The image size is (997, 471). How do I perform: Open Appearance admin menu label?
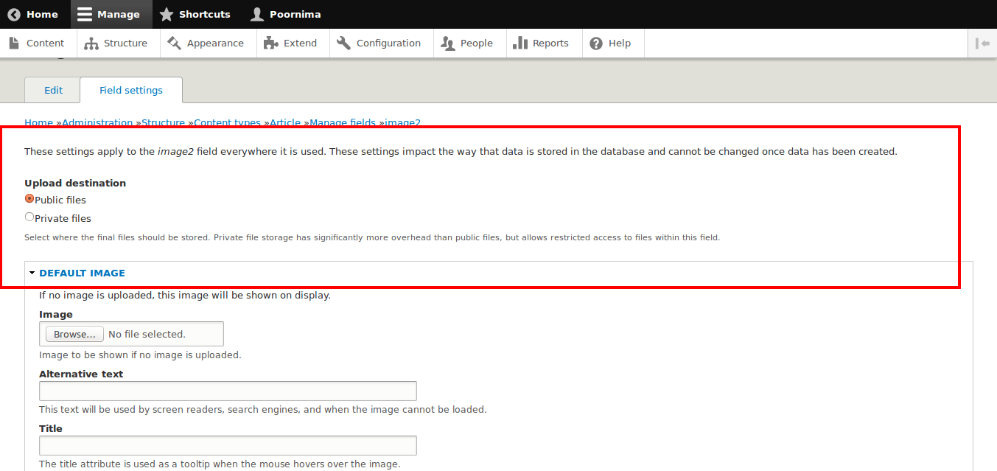click(215, 43)
